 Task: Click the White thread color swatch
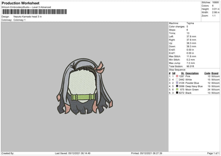click(x=177, y=79)
